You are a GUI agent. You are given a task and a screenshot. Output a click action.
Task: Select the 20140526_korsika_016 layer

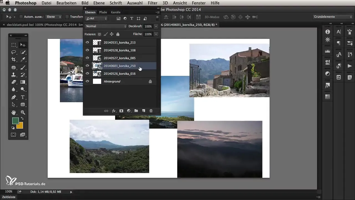pyautogui.click(x=119, y=74)
